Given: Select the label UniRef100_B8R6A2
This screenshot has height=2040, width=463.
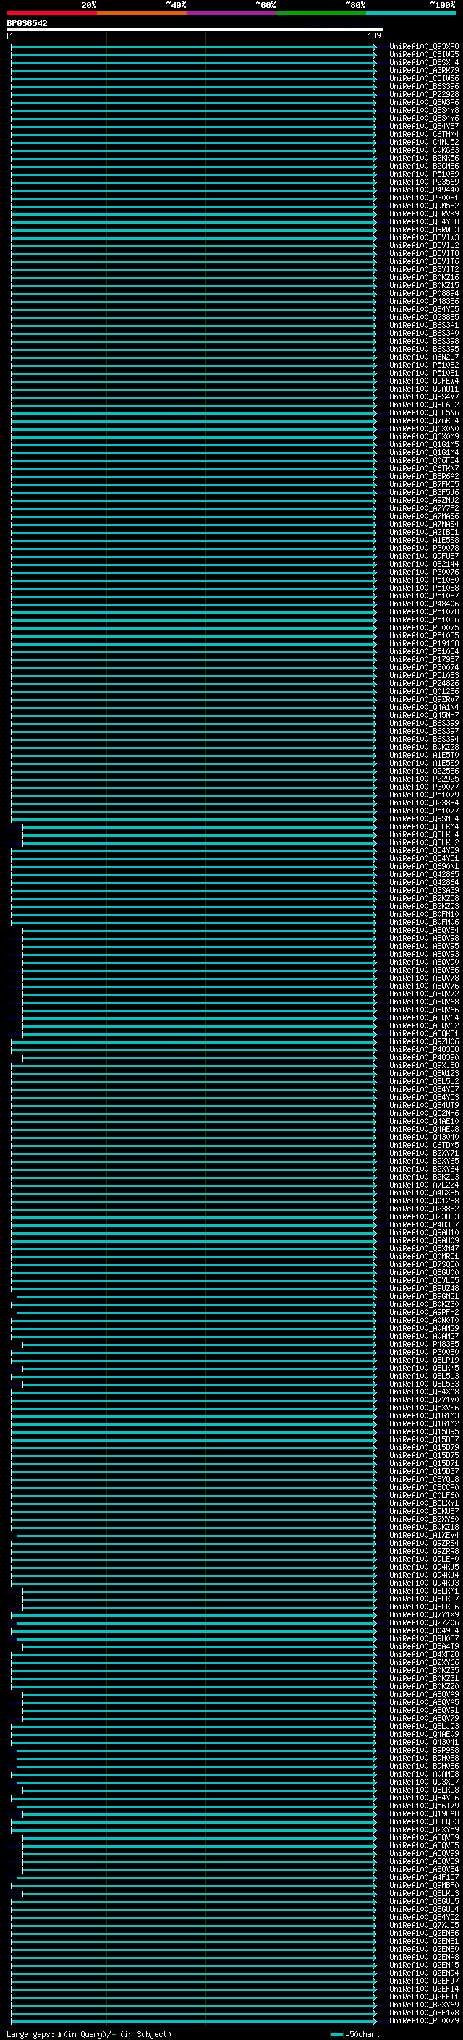Looking at the screenshot, I should click(x=424, y=477).
